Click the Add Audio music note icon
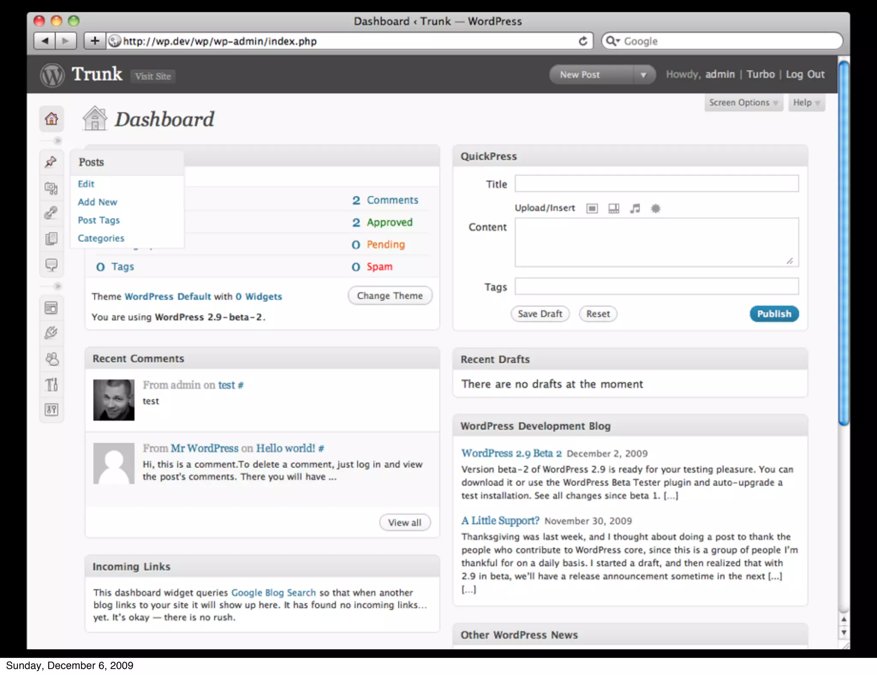This screenshot has width=877, height=675. 635,209
